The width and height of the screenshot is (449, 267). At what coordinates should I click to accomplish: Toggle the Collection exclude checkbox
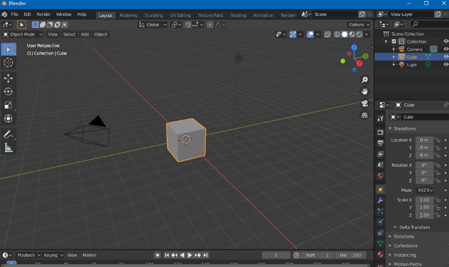tap(393, 41)
